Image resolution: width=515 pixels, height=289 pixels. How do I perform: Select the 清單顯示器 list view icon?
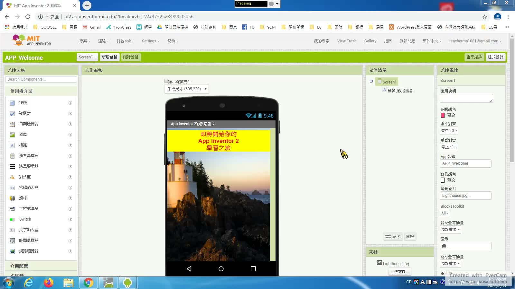[x=12, y=167]
